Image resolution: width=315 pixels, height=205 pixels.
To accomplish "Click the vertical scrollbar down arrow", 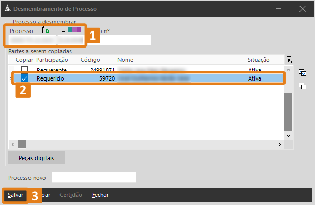I will tap(288, 136).
